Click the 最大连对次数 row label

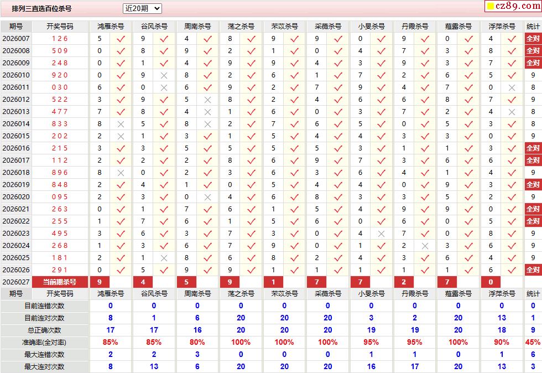pyautogui.click(x=44, y=366)
